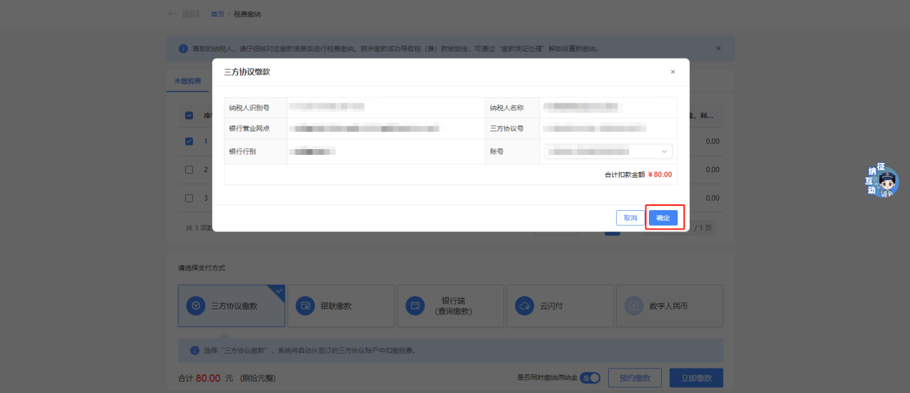Select the 银联缴款 payment icon
The image size is (910, 393).
pos(305,306)
